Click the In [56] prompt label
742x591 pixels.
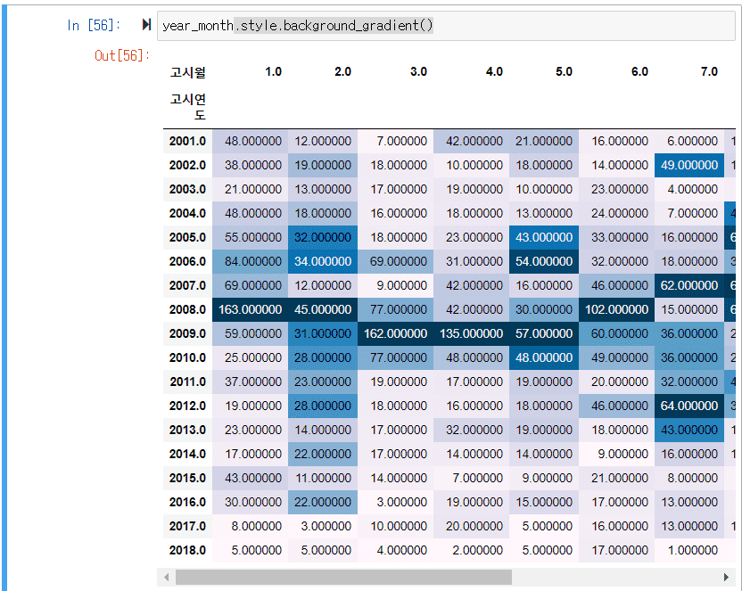[94, 25]
